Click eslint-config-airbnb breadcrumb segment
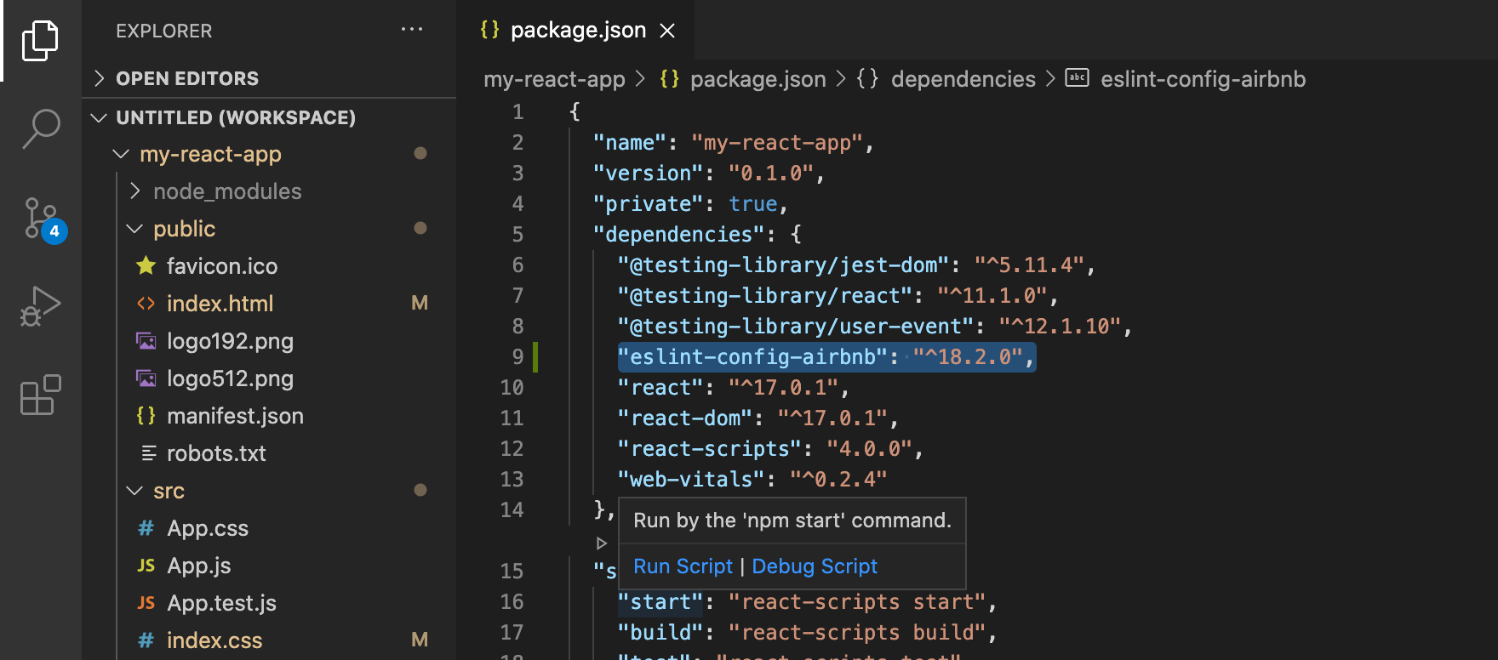The height and width of the screenshot is (660, 1498). pyautogui.click(x=1203, y=79)
